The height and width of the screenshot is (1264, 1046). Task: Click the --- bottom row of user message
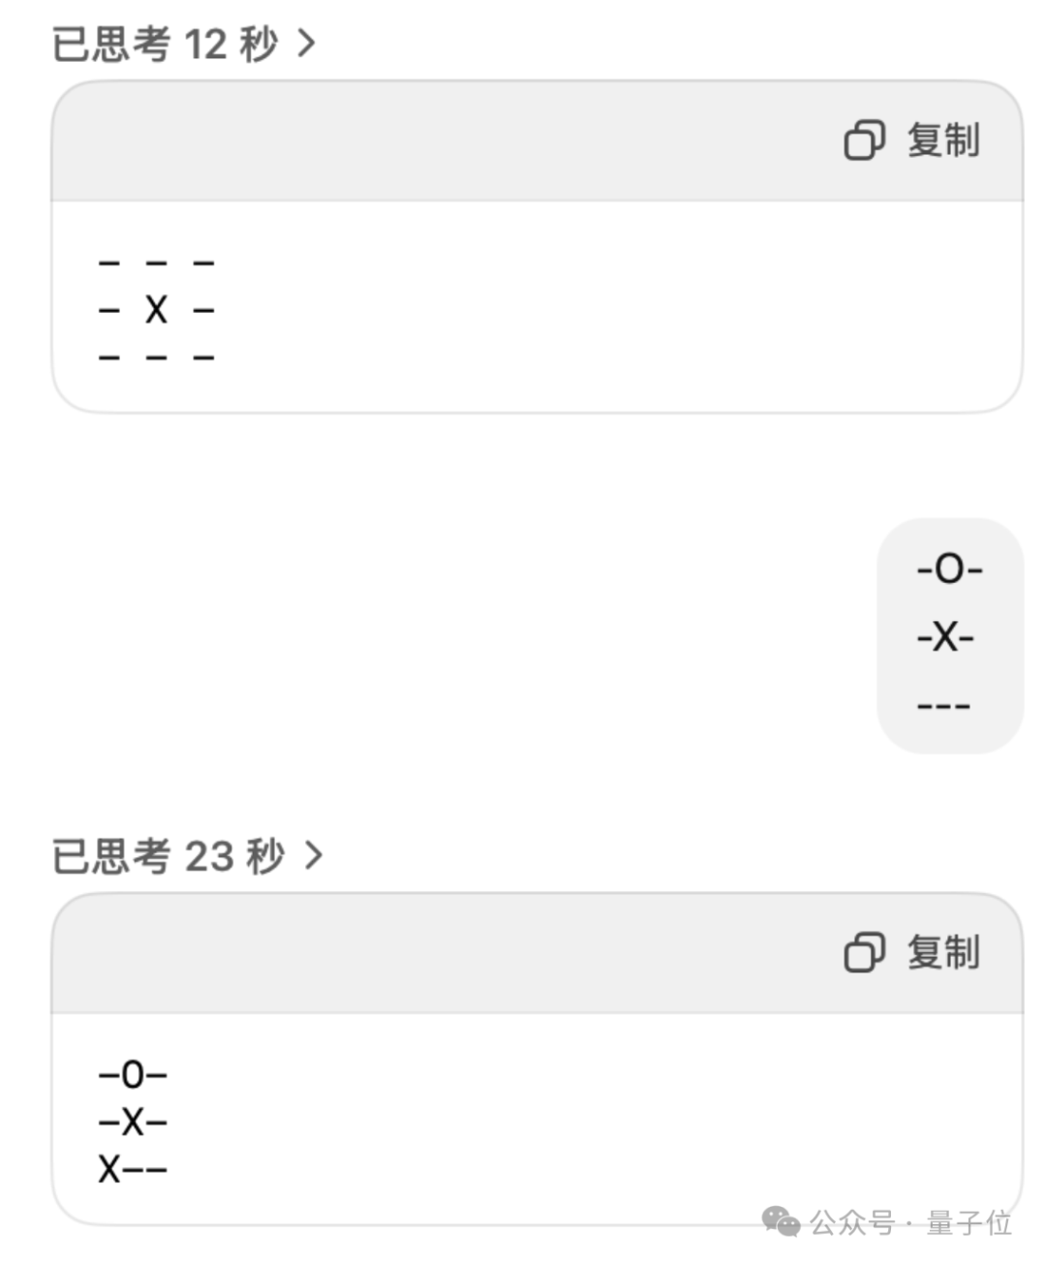tap(943, 706)
